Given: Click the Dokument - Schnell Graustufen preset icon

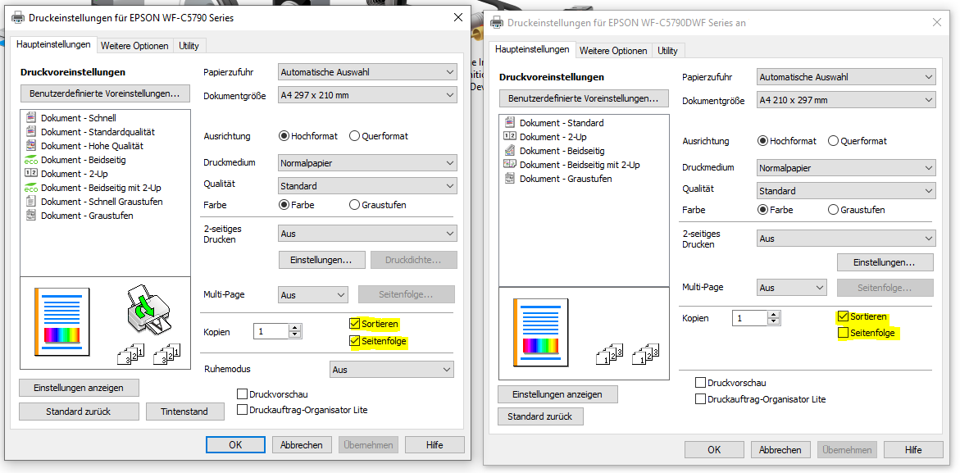Looking at the screenshot, I should click(31, 202).
